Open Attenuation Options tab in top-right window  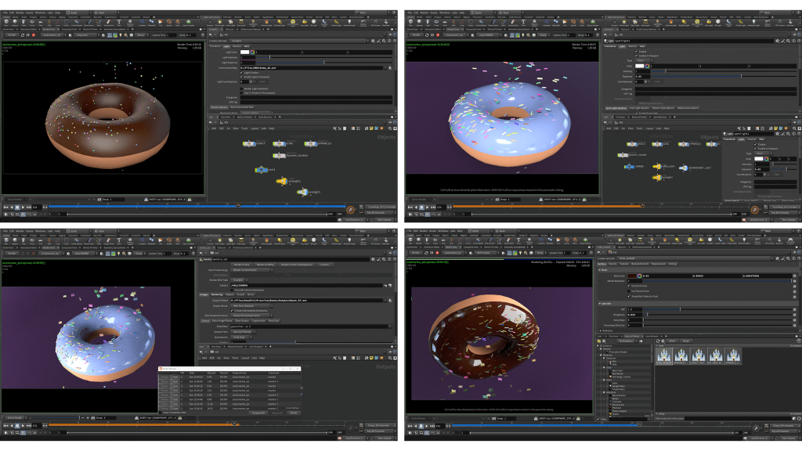coord(688,108)
